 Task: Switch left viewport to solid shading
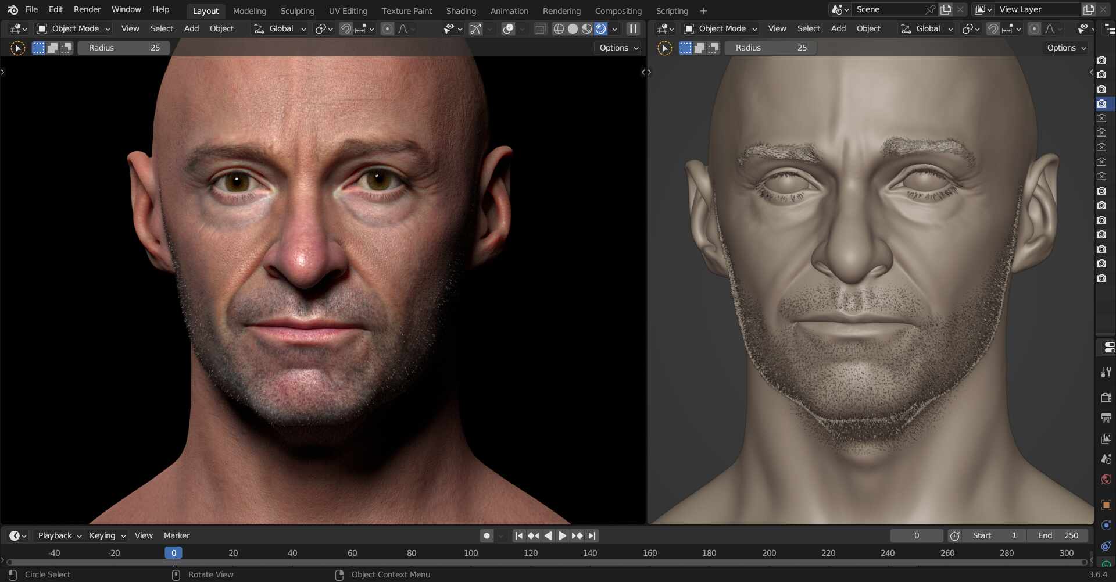coord(573,28)
